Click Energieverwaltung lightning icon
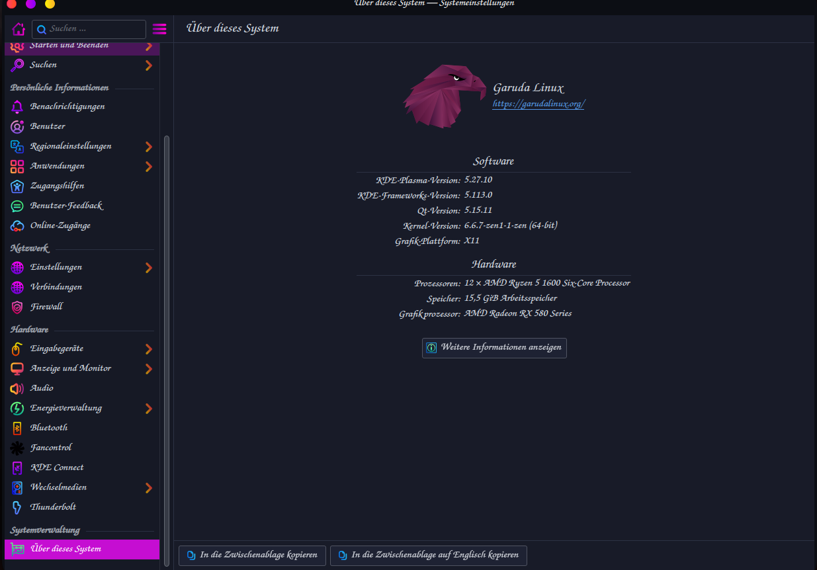This screenshot has height=570, width=817. (x=17, y=408)
